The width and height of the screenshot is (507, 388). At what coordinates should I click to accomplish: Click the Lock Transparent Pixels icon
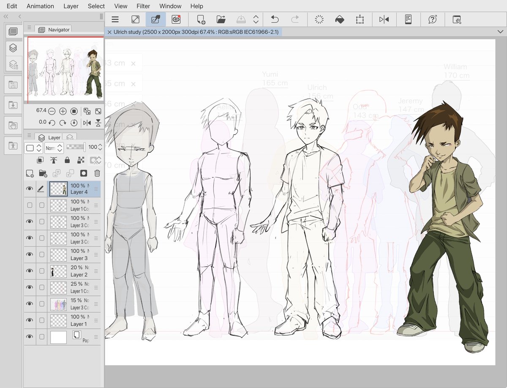(x=80, y=160)
